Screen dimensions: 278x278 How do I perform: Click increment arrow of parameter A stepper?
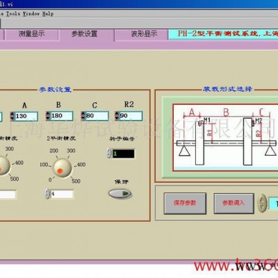[12, 114]
